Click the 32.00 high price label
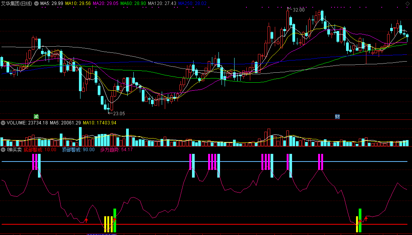The image size is (412, 235). click(299, 10)
